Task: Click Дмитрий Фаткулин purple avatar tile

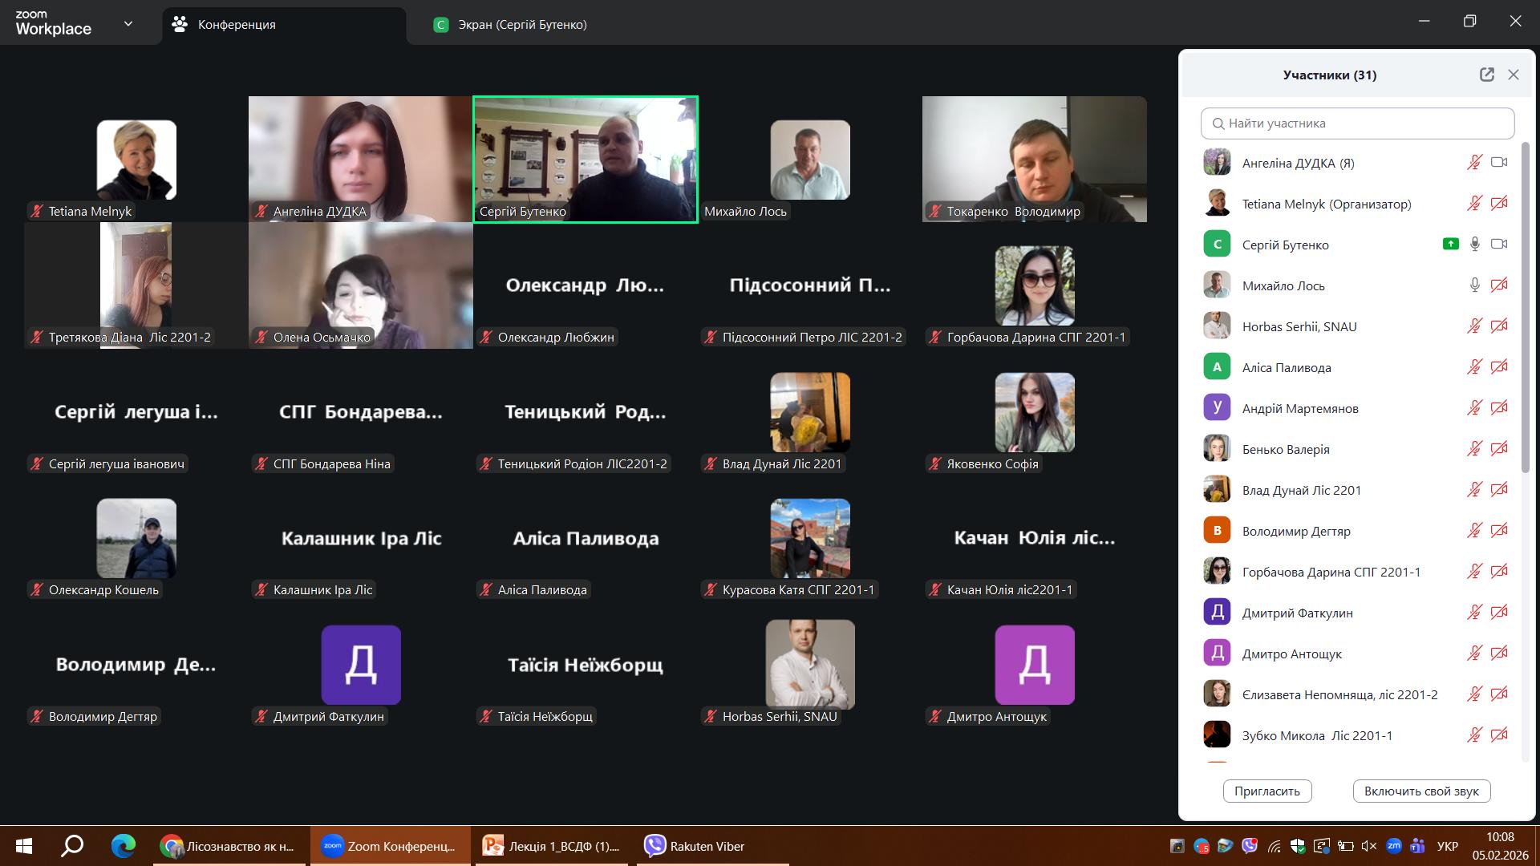Action: click(361, 665)
